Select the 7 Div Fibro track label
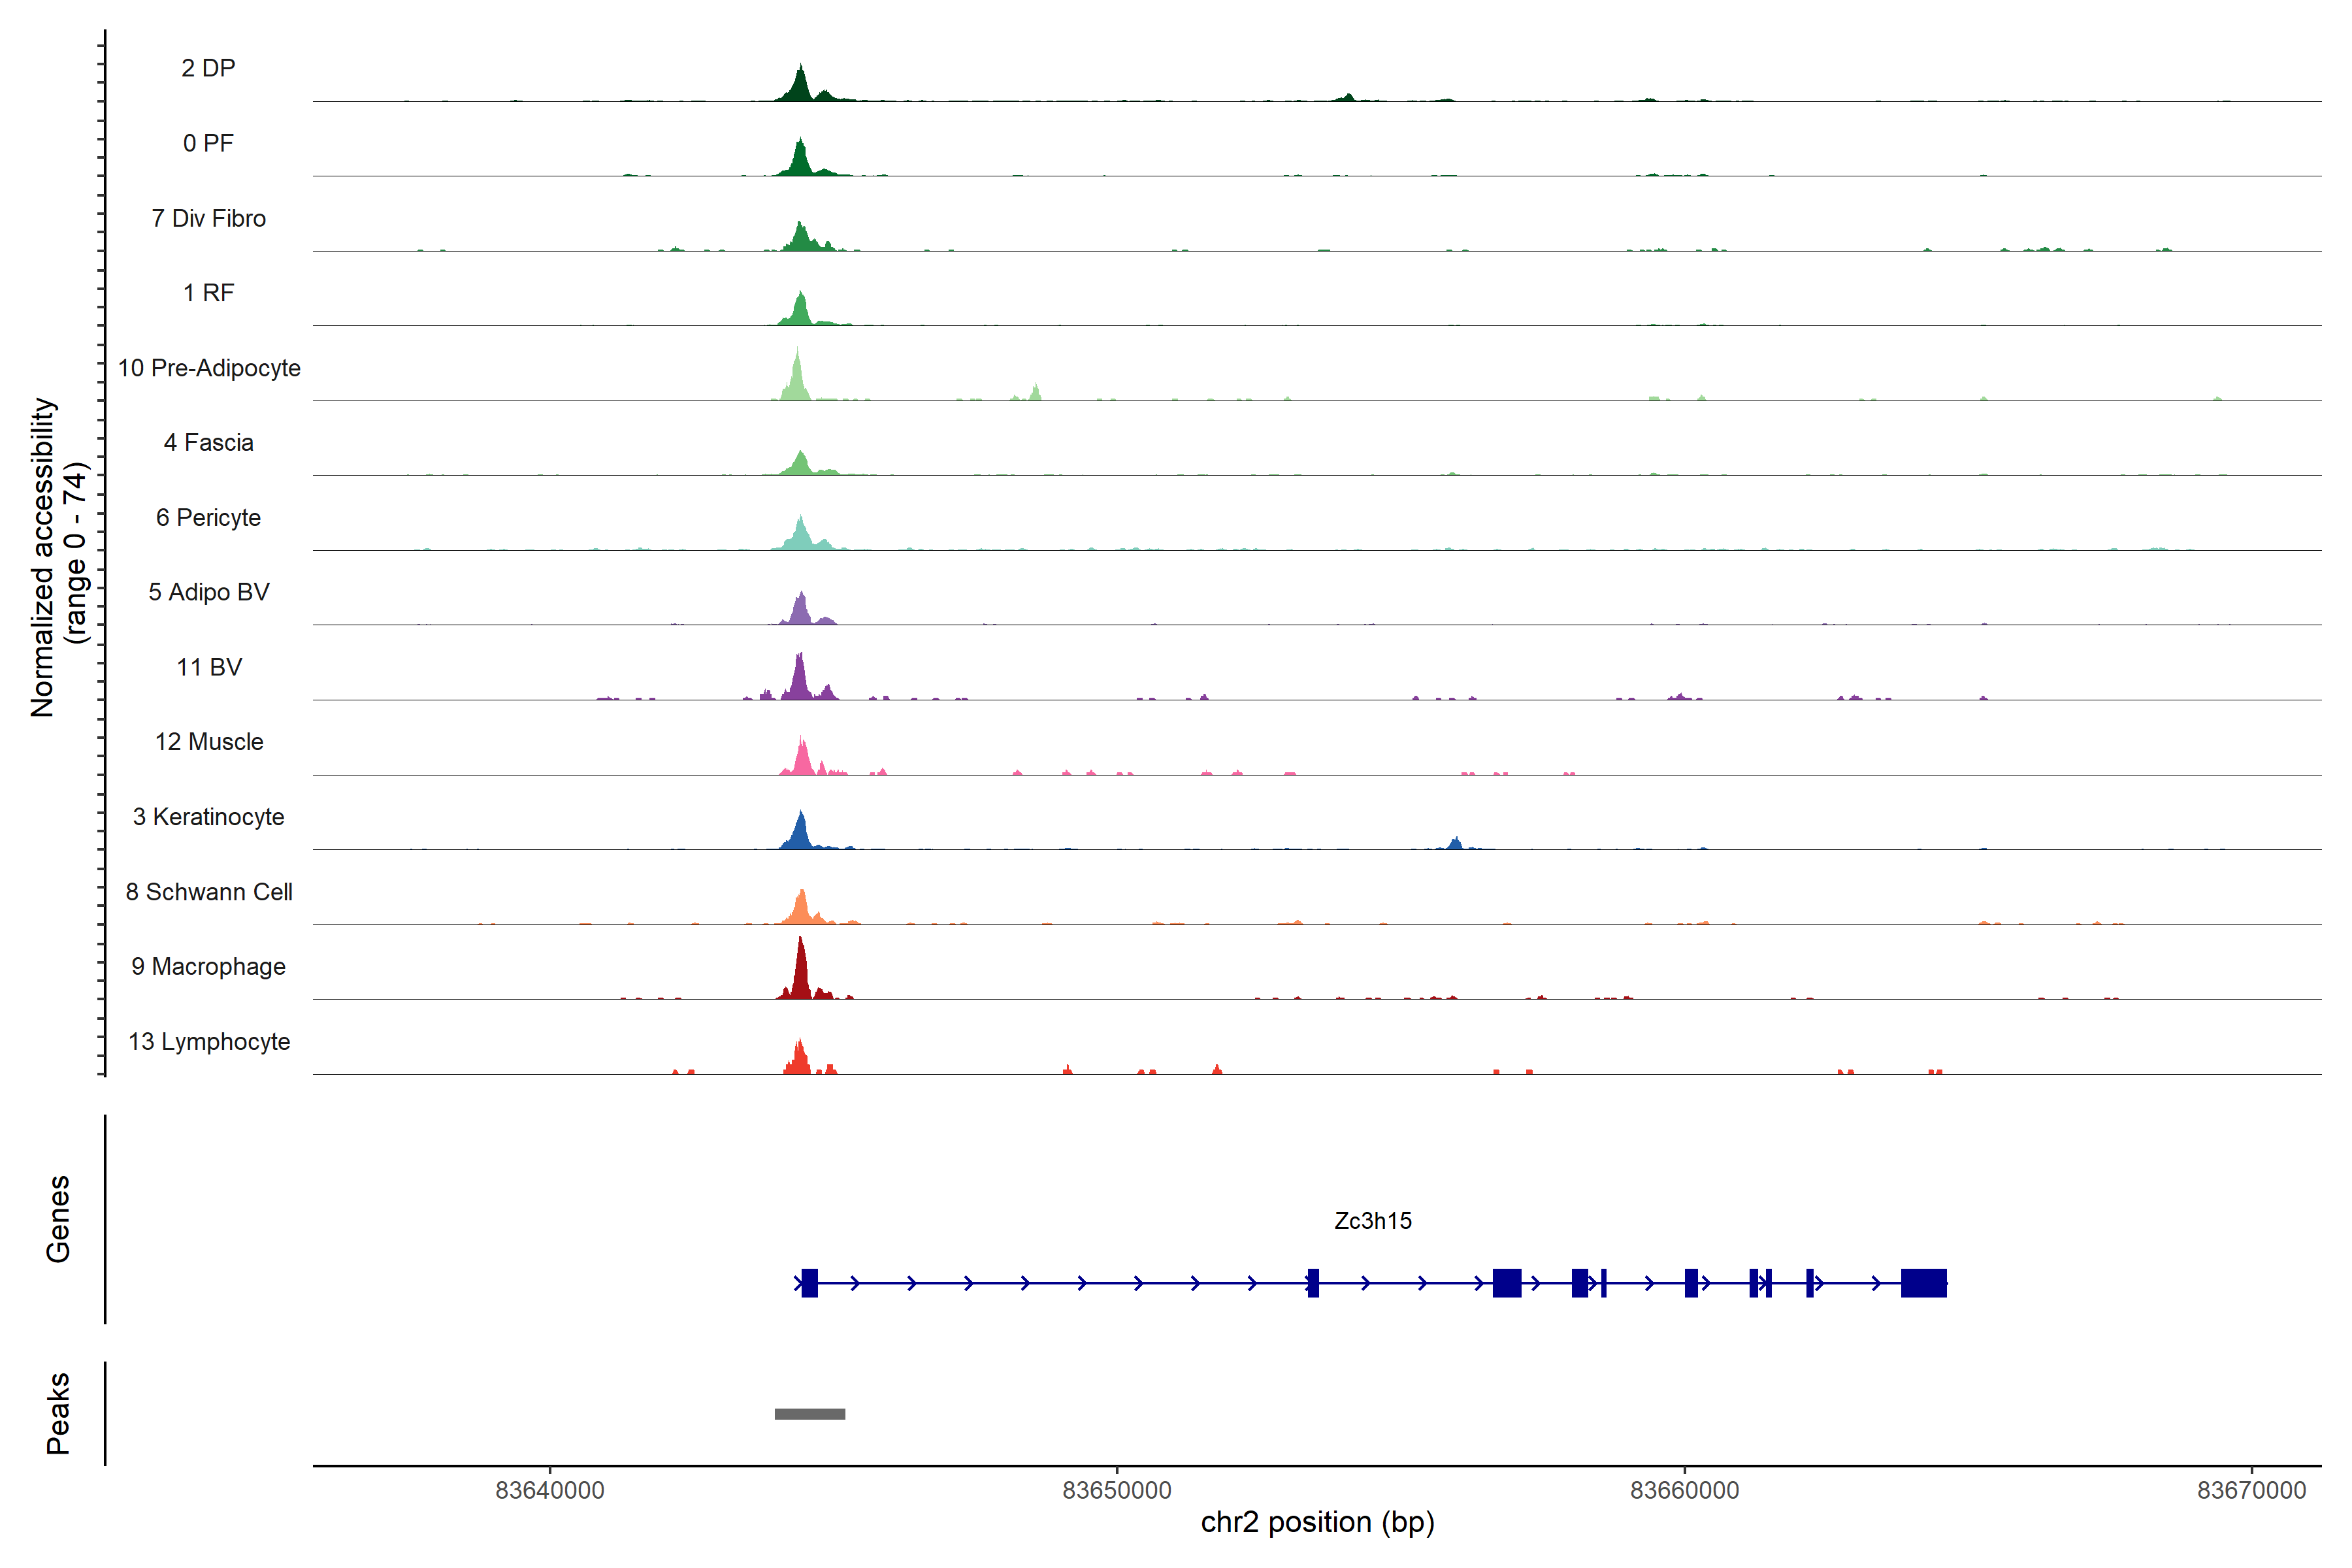This screenshot has height=1568, width=2352. point(208,218)
